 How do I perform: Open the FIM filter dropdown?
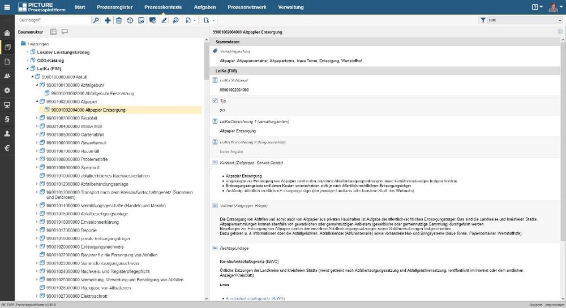(x=521, y=20)
